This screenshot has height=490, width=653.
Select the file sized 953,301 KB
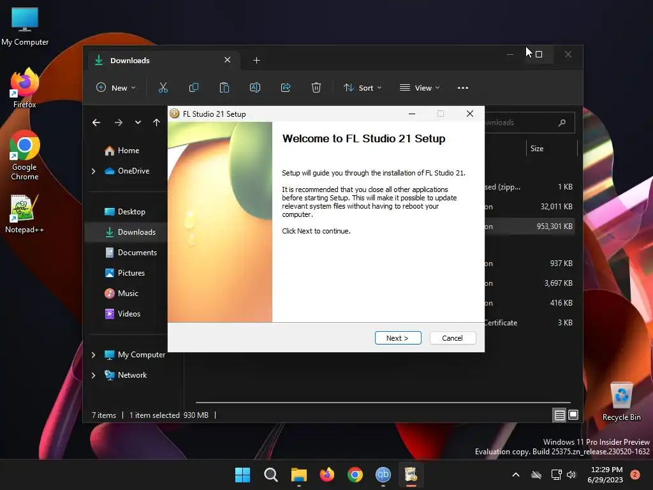tap(530, 226)
